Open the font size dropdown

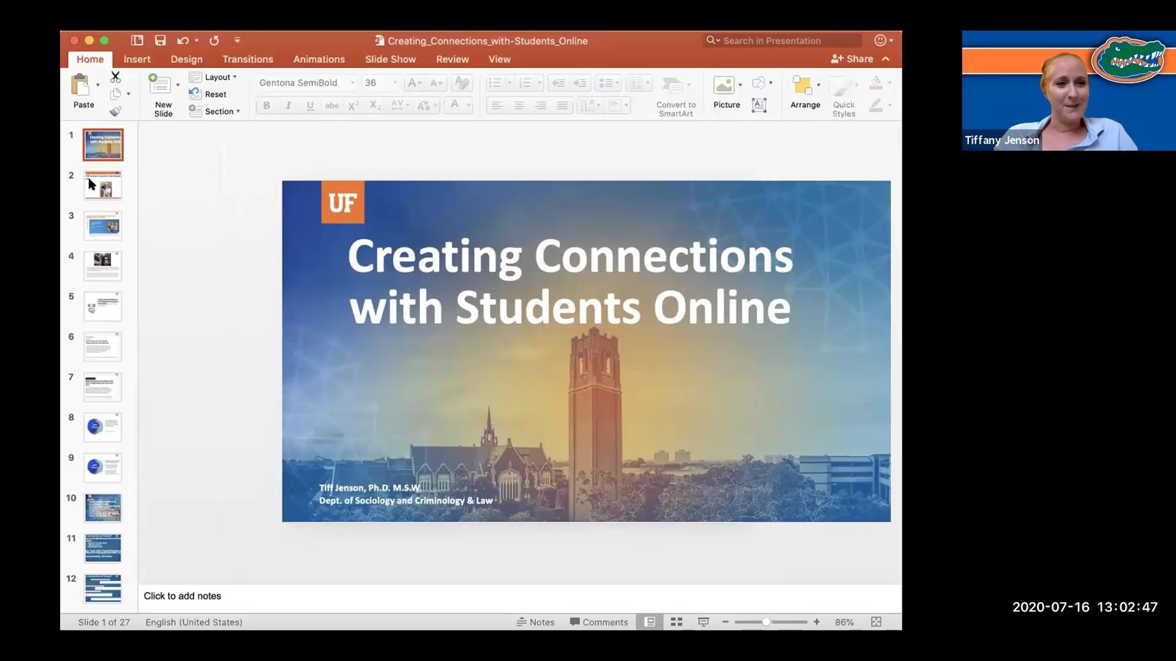pyautogui.click(x=395, y=83)
